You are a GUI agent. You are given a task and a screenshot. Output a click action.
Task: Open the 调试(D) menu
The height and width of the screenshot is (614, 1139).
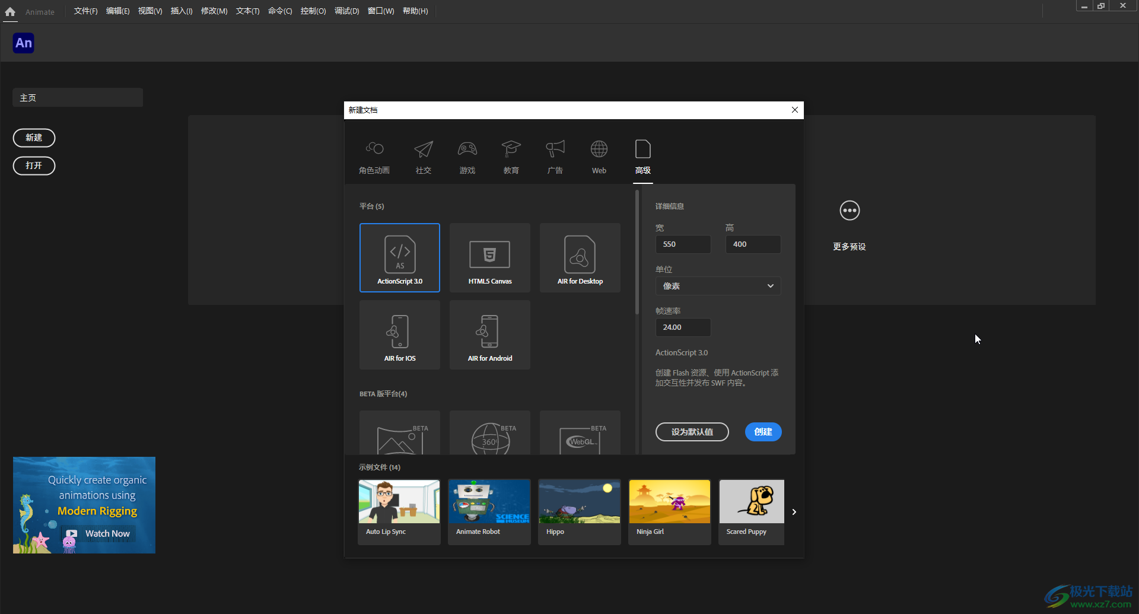[347, 11]
